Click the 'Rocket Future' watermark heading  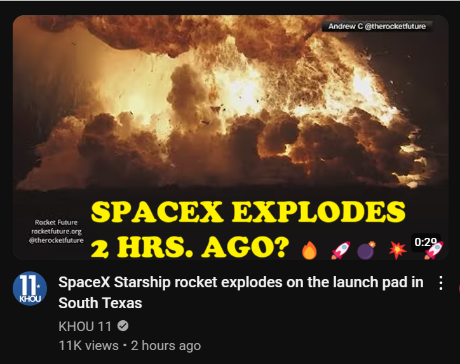point(56,222)
